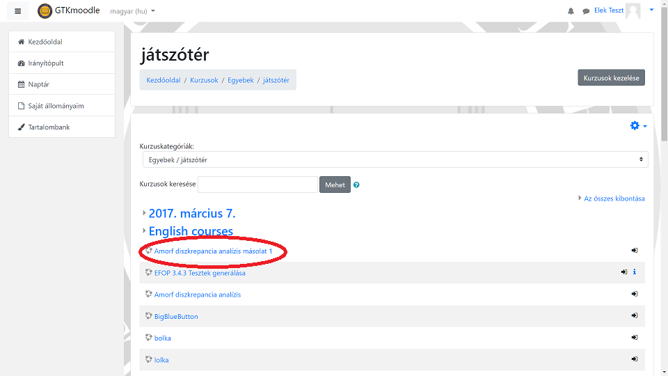Open Irányítópult in the side menu
The image size is (668, 376).
pos(45,63)
